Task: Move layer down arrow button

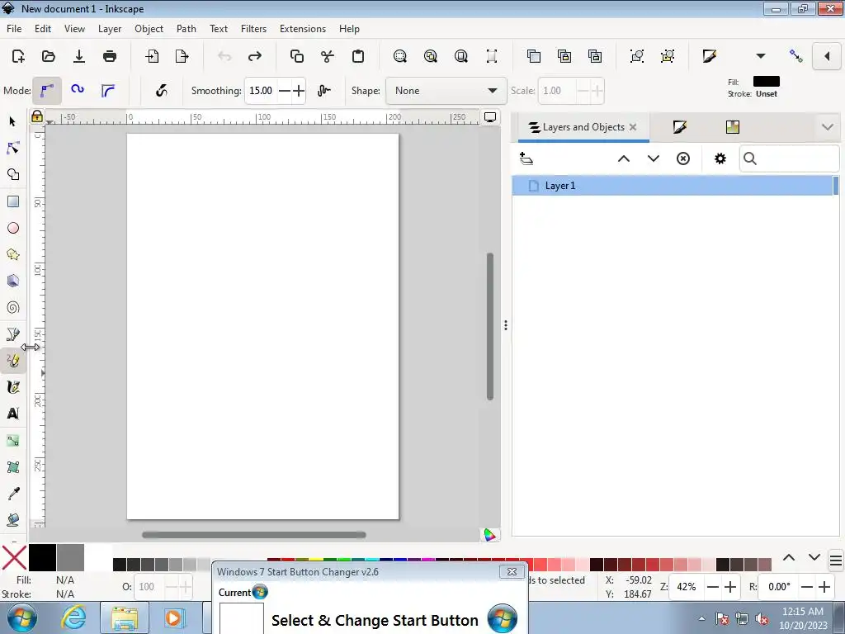Action: coord(654,158)
